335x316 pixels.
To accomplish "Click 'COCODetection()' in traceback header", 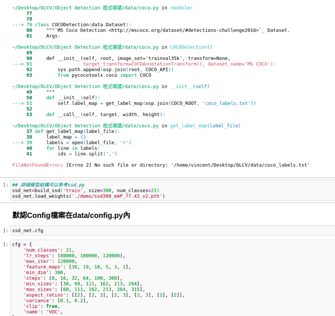I will tap(191, 47).
